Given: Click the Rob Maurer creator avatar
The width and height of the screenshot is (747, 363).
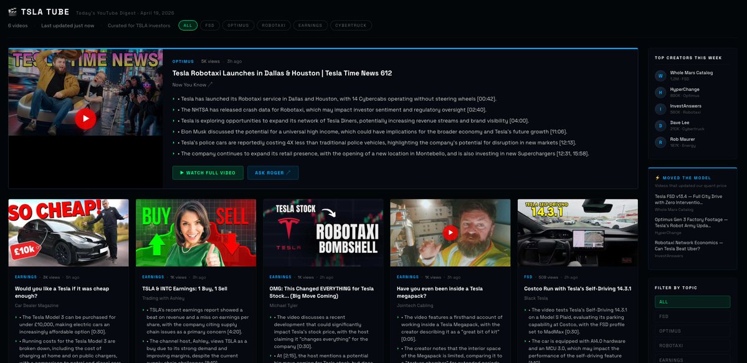Looking at the screenshot, I should [660, 142].
